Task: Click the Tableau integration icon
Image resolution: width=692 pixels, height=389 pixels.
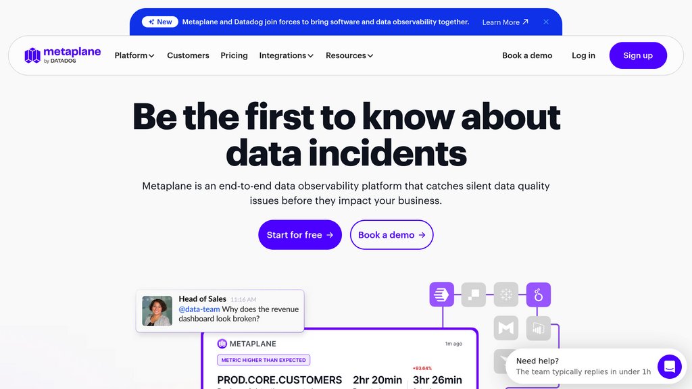Action: pos(505,294)
